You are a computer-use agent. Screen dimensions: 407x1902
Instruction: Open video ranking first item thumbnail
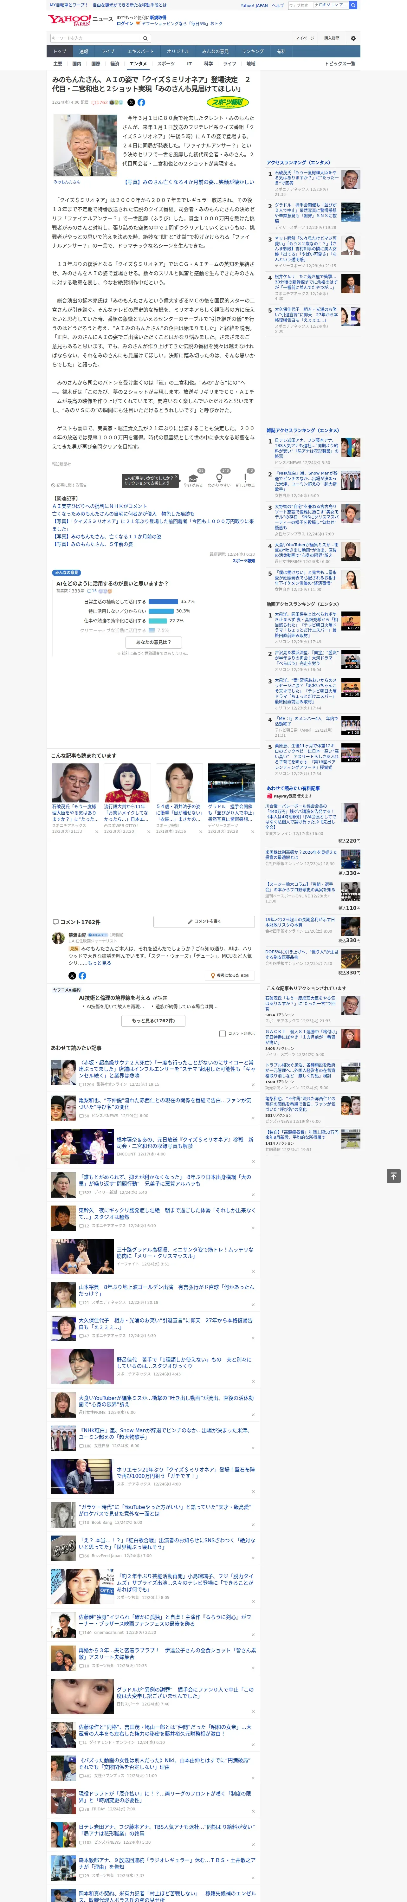[351, 622]
